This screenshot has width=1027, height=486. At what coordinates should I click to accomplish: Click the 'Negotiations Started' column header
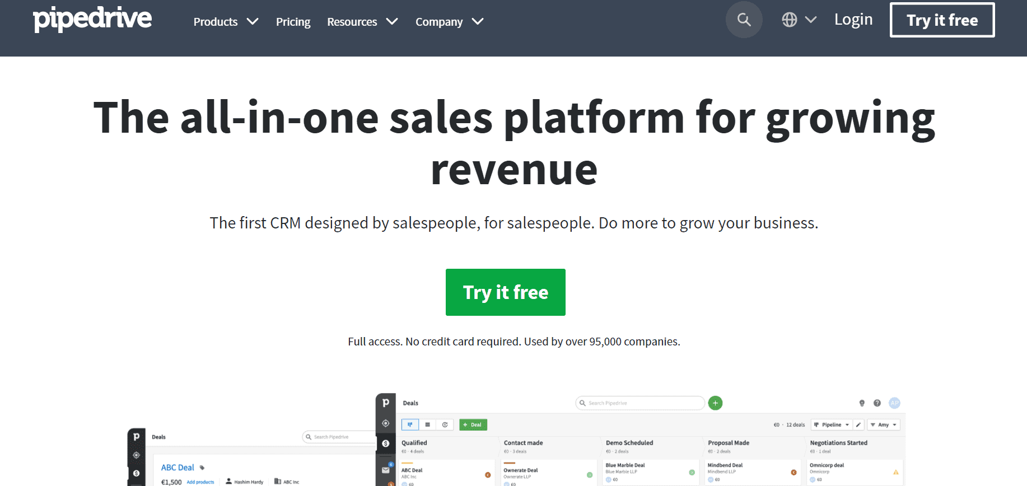[x=838, y=443]
